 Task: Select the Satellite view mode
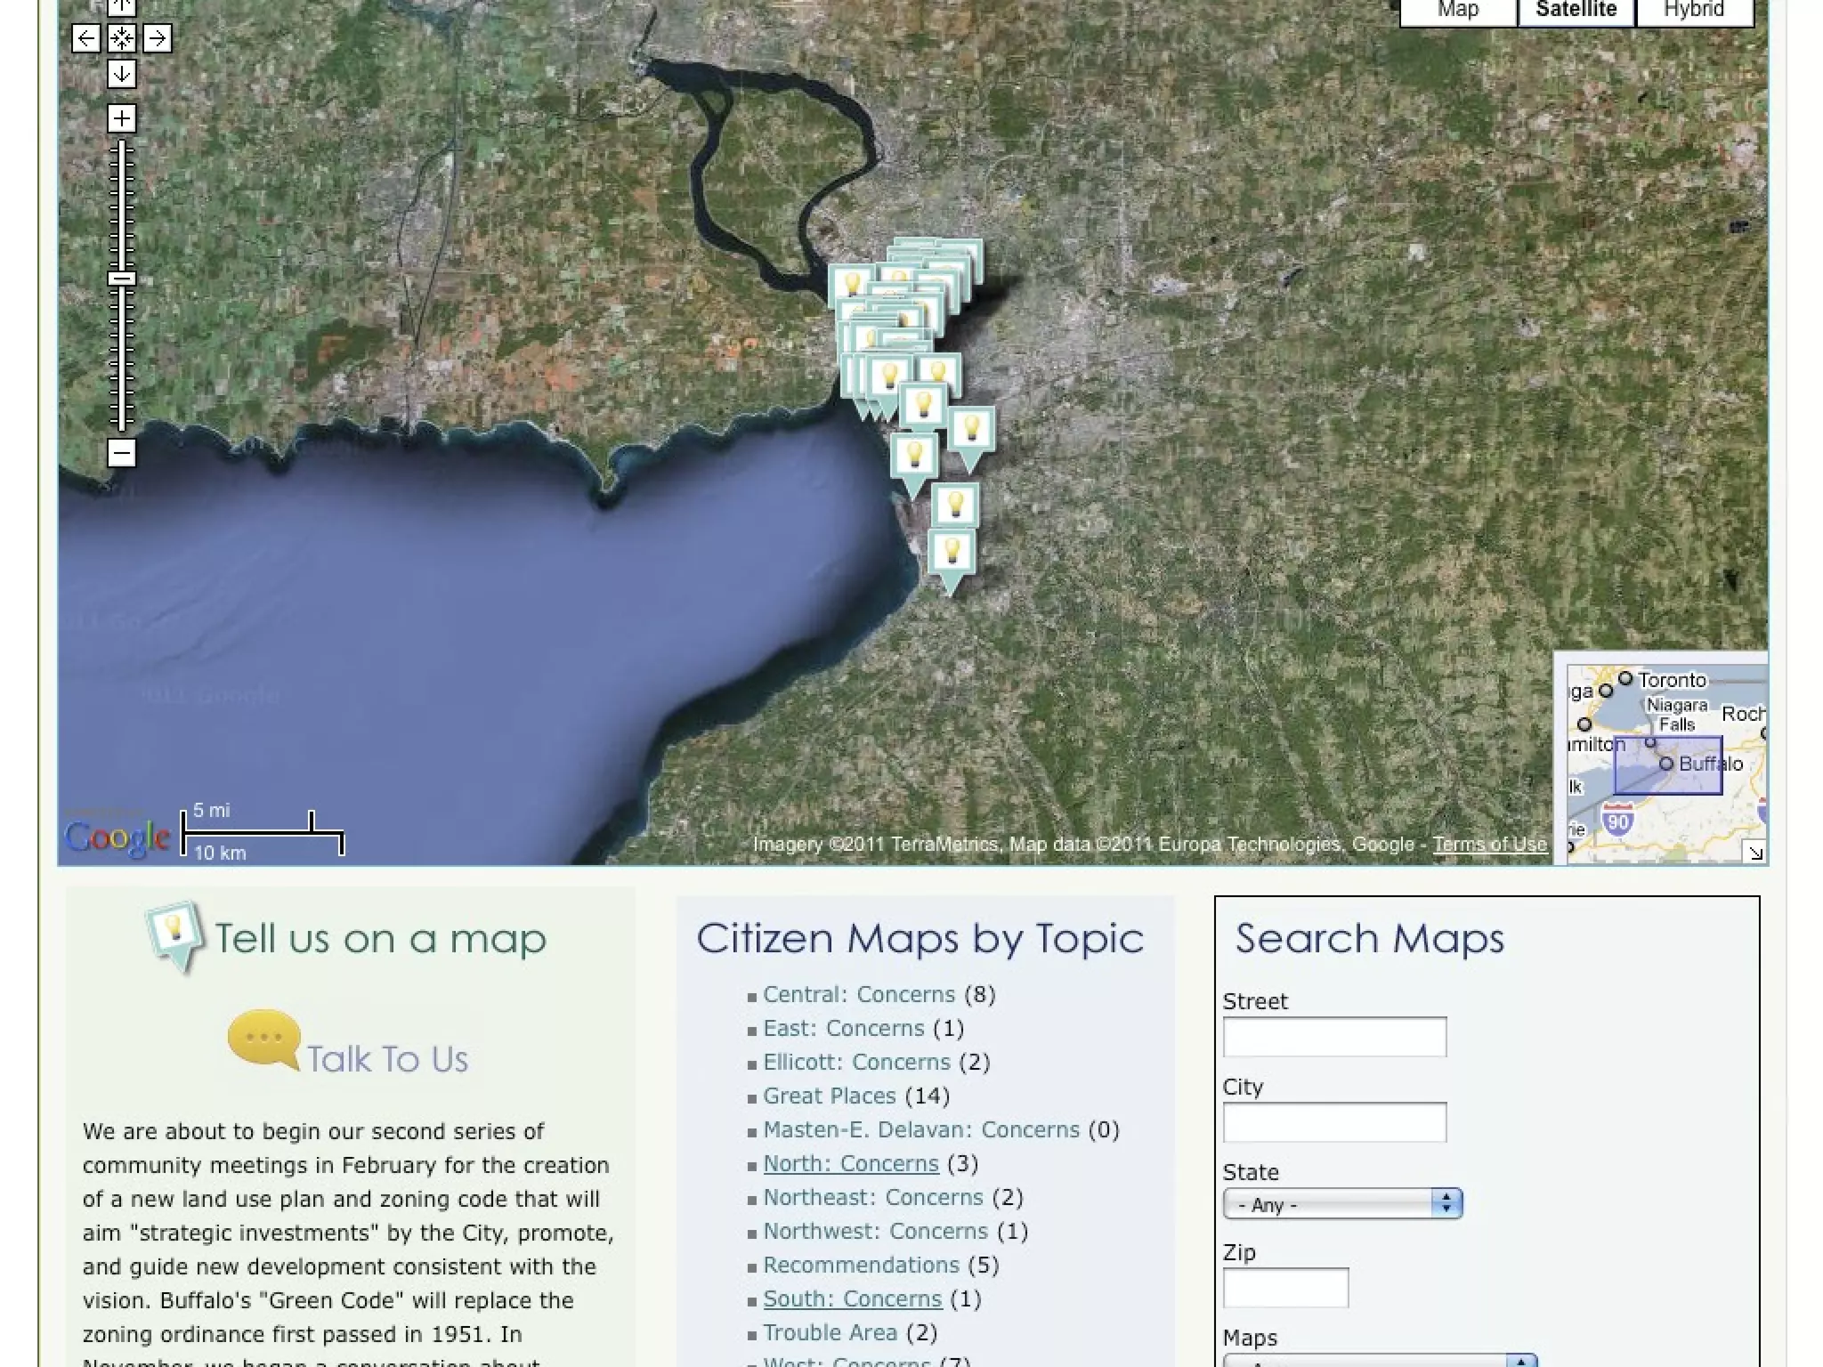tap(1576, 11)
